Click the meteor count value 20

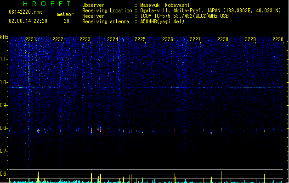tap(67, 21)
